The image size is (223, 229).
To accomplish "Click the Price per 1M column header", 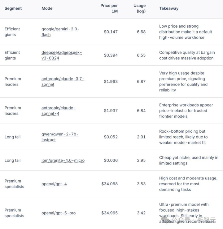I will tap(109, 8).
